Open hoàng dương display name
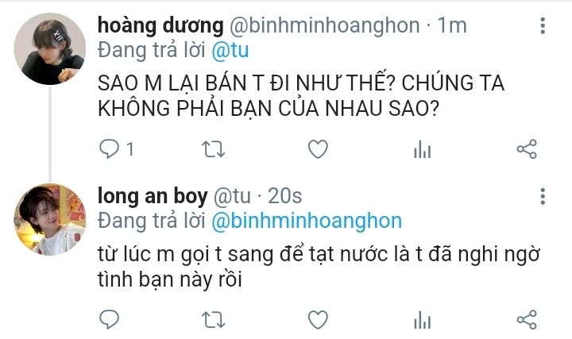The height and width of the screenshot is (339, 572). tap(160, 26)
